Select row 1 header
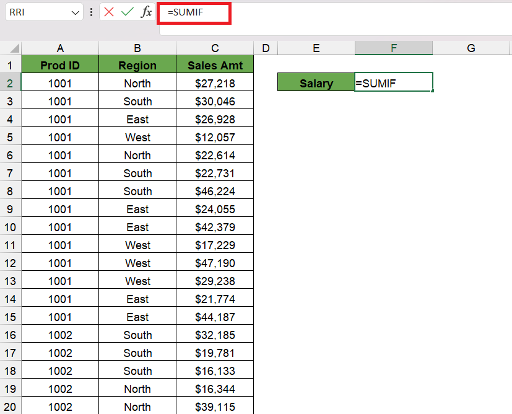512x414 pixels. tap(10, 65)
